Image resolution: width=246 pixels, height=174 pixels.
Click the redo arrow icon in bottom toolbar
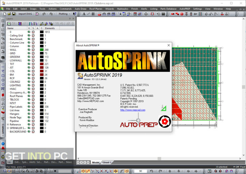tap(160, 171)
